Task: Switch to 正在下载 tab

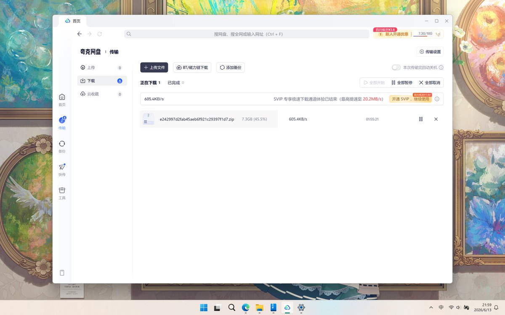Action: 150,83
